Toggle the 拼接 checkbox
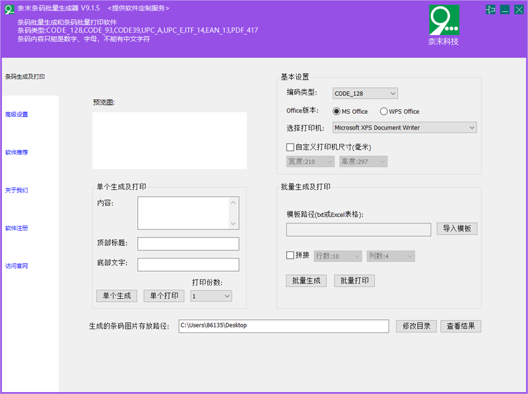This screenshot has height=394, width=528. (290, 255)
